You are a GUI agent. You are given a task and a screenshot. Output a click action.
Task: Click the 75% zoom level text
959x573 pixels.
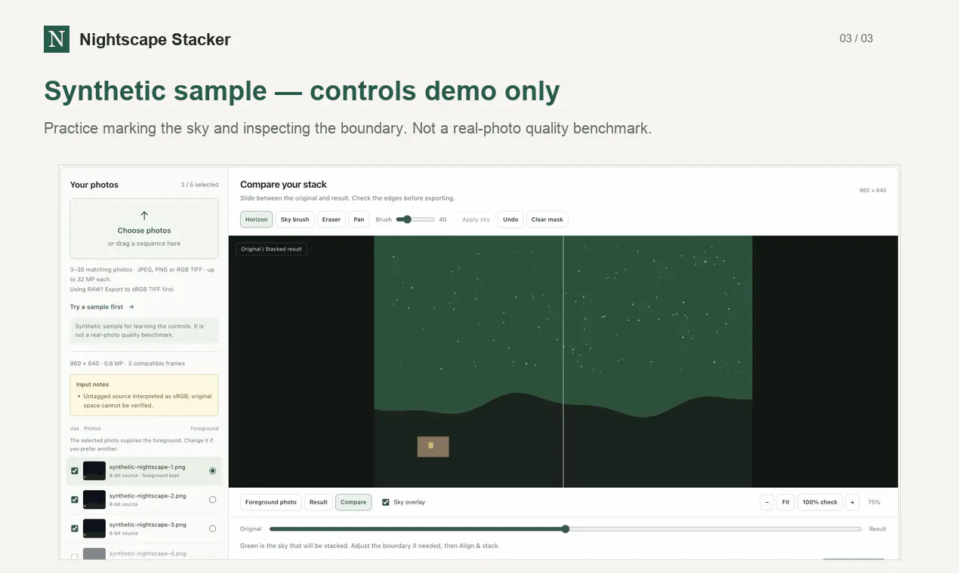click(874, 502)
